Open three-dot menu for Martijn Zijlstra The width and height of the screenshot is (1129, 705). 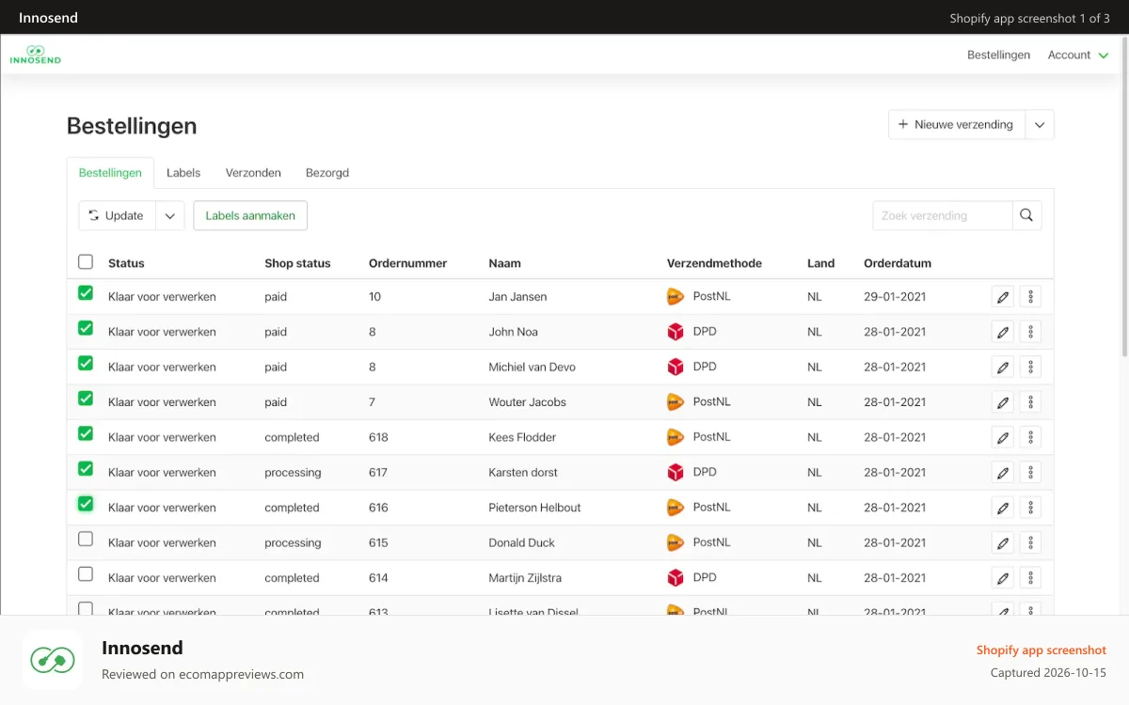[x=1031, y=578]
